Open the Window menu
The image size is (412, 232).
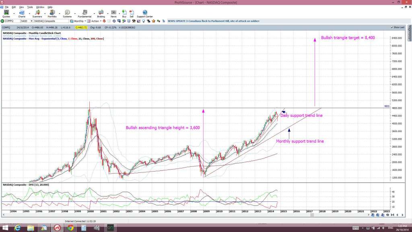(x=40, y=7)
